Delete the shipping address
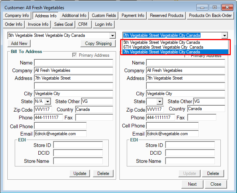Screen dimensions: 237x193 click(x=213, y=173)
